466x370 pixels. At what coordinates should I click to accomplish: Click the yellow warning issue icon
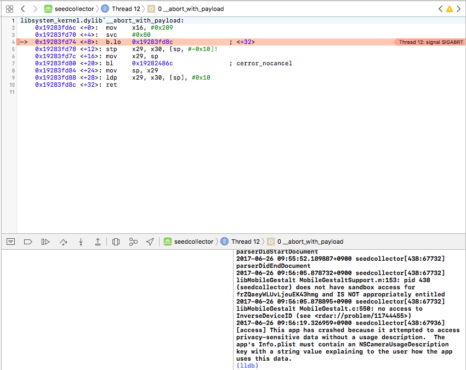point(450,9)
